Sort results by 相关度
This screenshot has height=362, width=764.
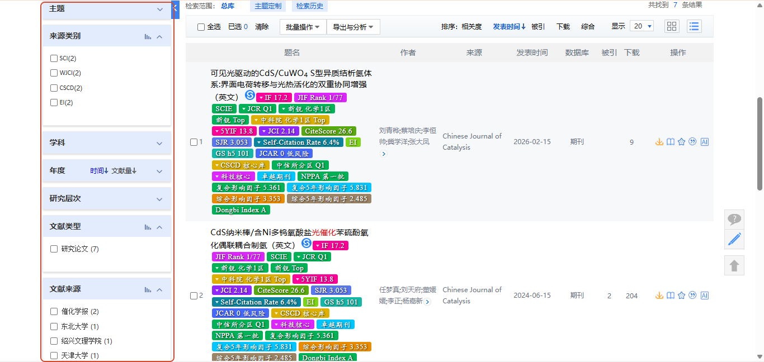[x=471, y=26]
